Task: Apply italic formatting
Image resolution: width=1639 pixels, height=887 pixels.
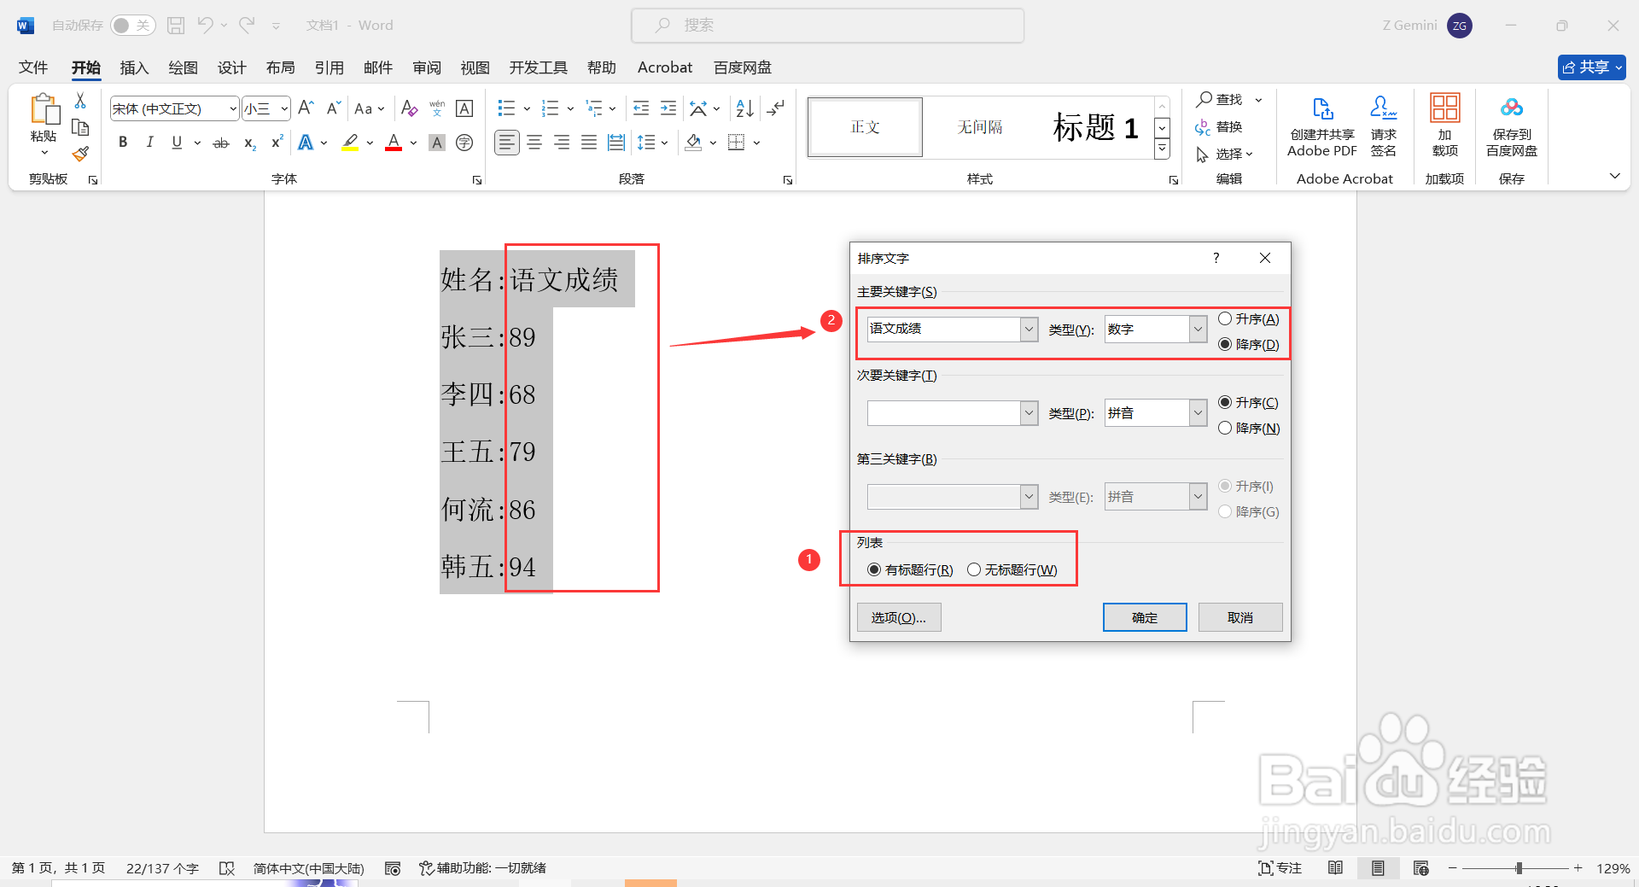Action: tap(149, 142)
